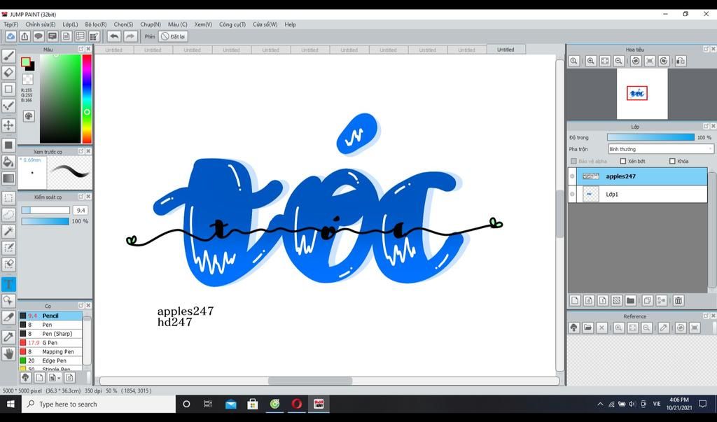Add a layer folder in Lớp panel

[x=631, y=300]
